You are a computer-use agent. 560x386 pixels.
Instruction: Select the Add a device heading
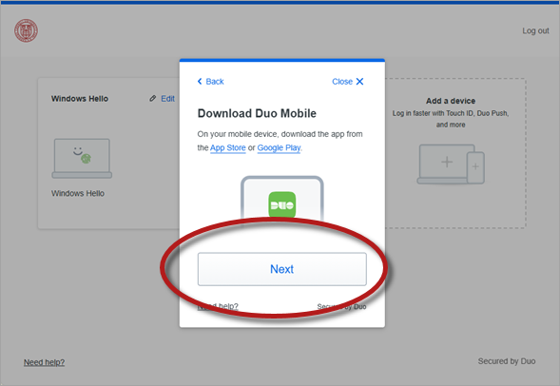pos(451,101)
